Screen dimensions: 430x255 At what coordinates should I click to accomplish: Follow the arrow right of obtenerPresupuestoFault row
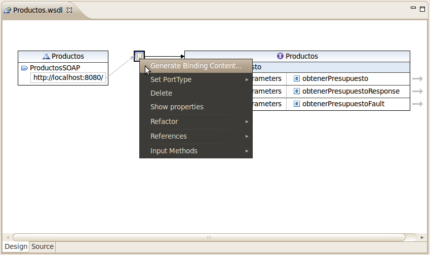point(417,104)
